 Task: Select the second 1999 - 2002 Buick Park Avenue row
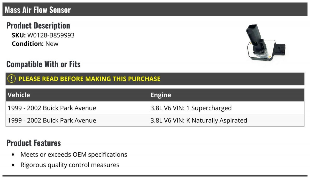[x=155, y=120]
